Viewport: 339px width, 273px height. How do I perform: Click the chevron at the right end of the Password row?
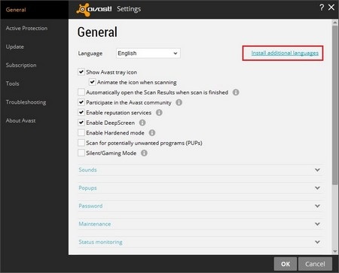coord(317,206)
